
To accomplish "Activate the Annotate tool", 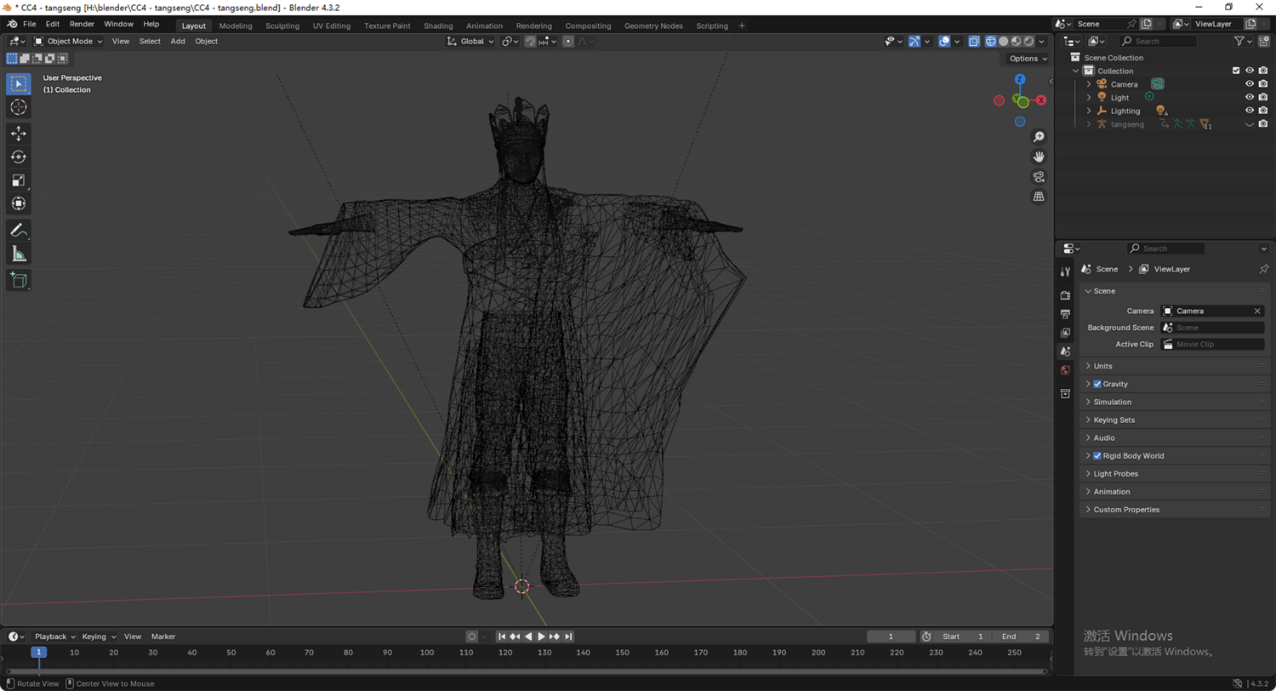I will pos(18,230).
